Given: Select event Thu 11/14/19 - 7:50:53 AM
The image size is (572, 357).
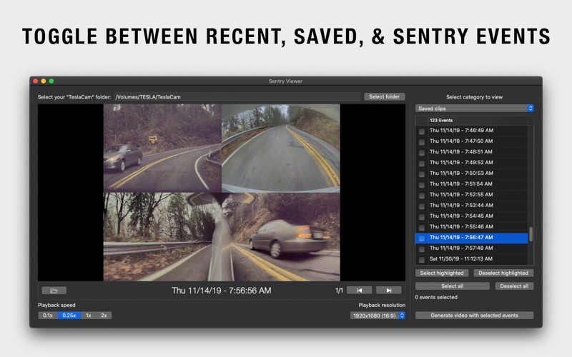Looking at the screenshot, I should 461,173.
